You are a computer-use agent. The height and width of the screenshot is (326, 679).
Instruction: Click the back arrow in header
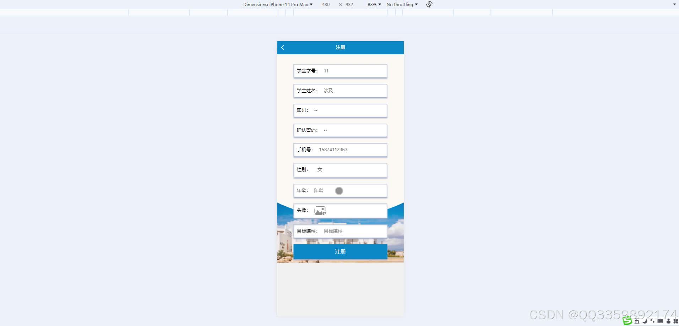[x=283, y=48]
